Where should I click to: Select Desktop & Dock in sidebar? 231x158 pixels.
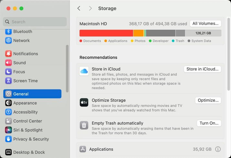32,152
